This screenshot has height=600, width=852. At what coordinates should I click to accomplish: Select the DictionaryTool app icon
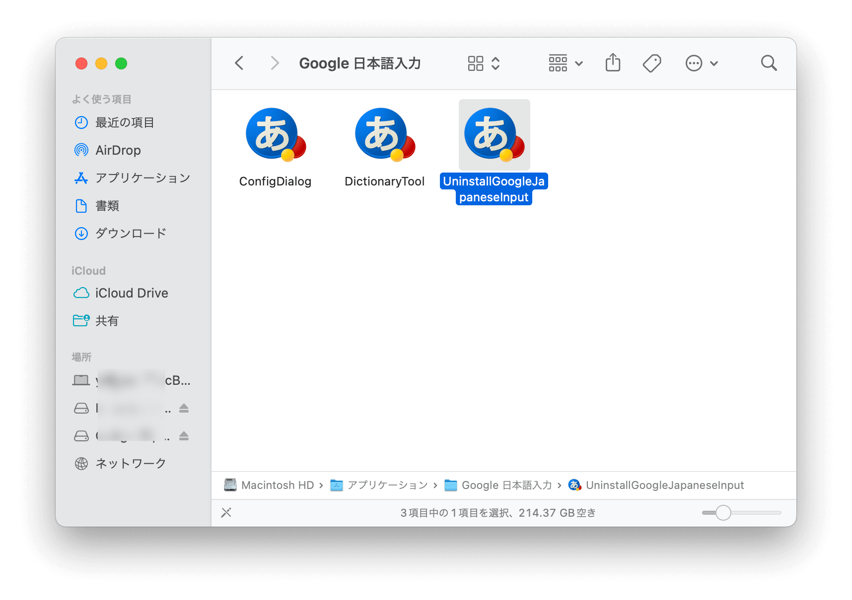click(385, 135)
